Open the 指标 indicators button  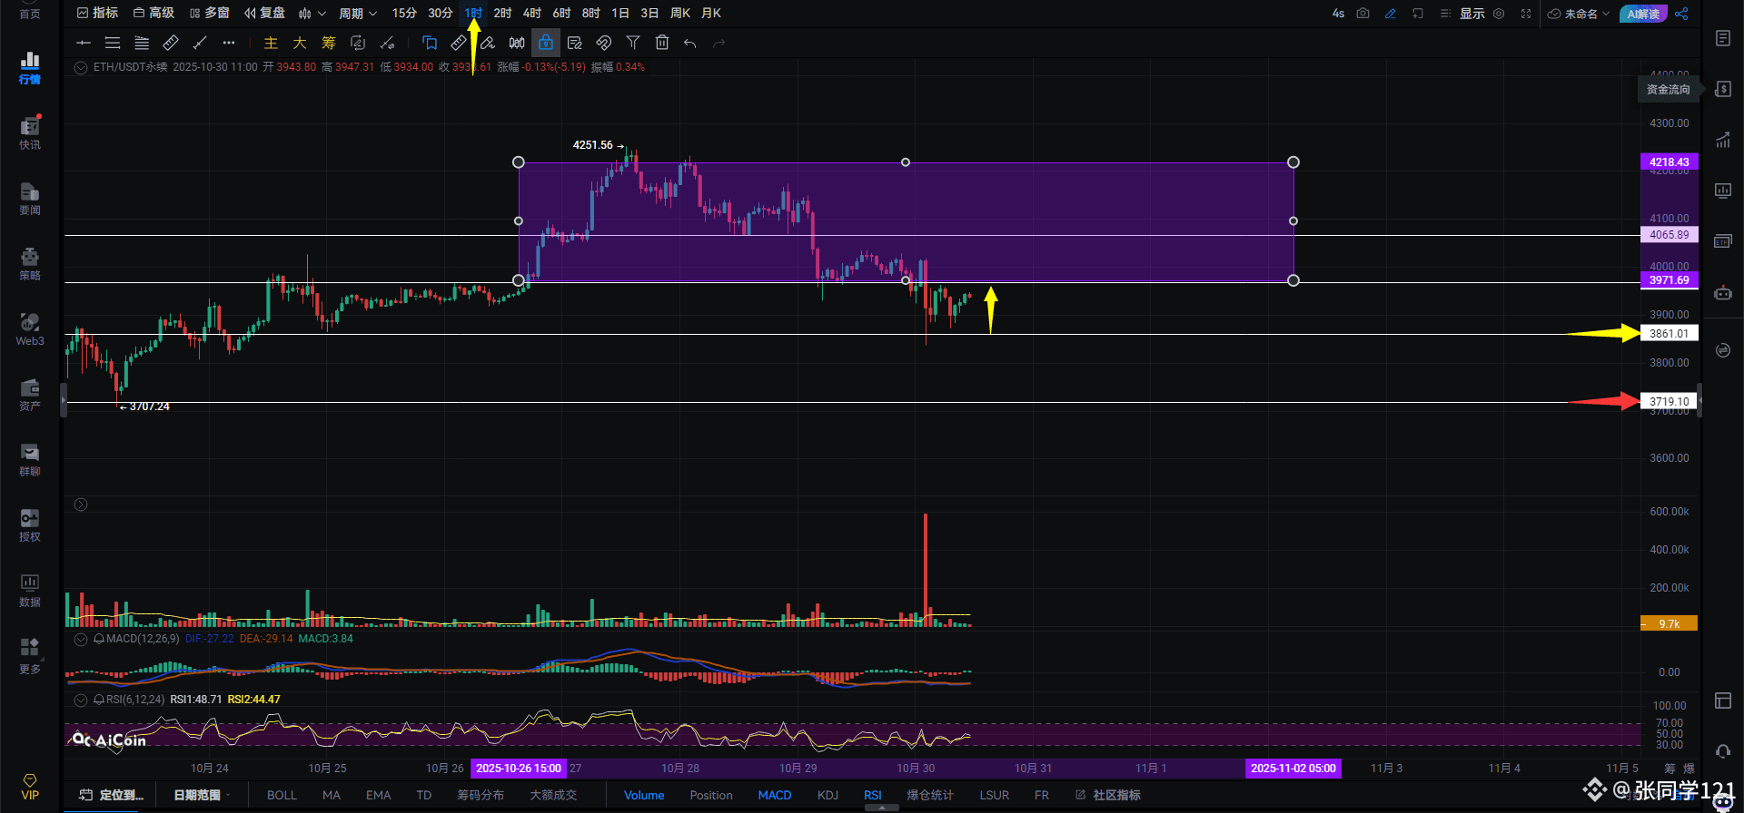point(98,14)
